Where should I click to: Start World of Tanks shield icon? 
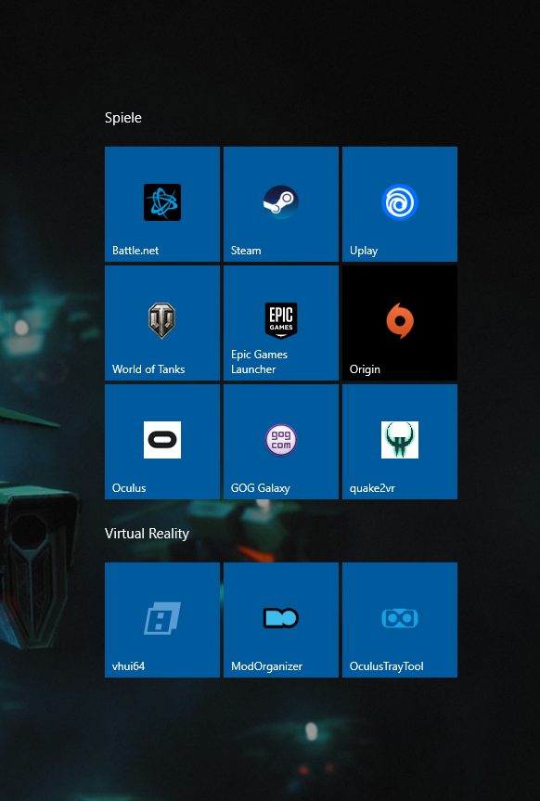(162, 321)
